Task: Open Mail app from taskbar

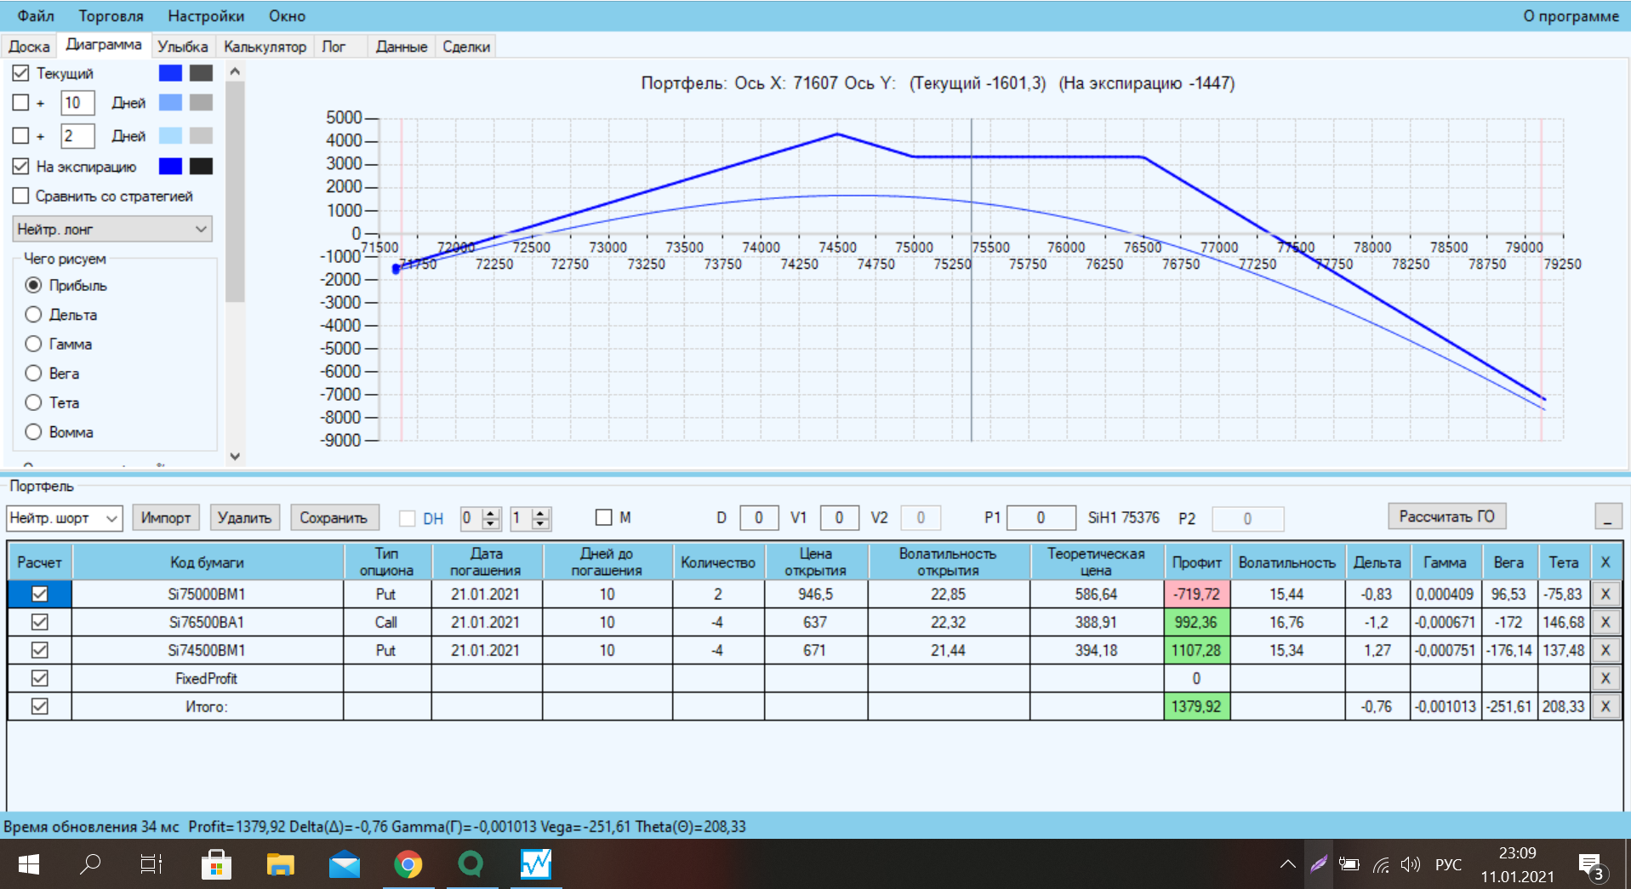Action: point(345,864)
